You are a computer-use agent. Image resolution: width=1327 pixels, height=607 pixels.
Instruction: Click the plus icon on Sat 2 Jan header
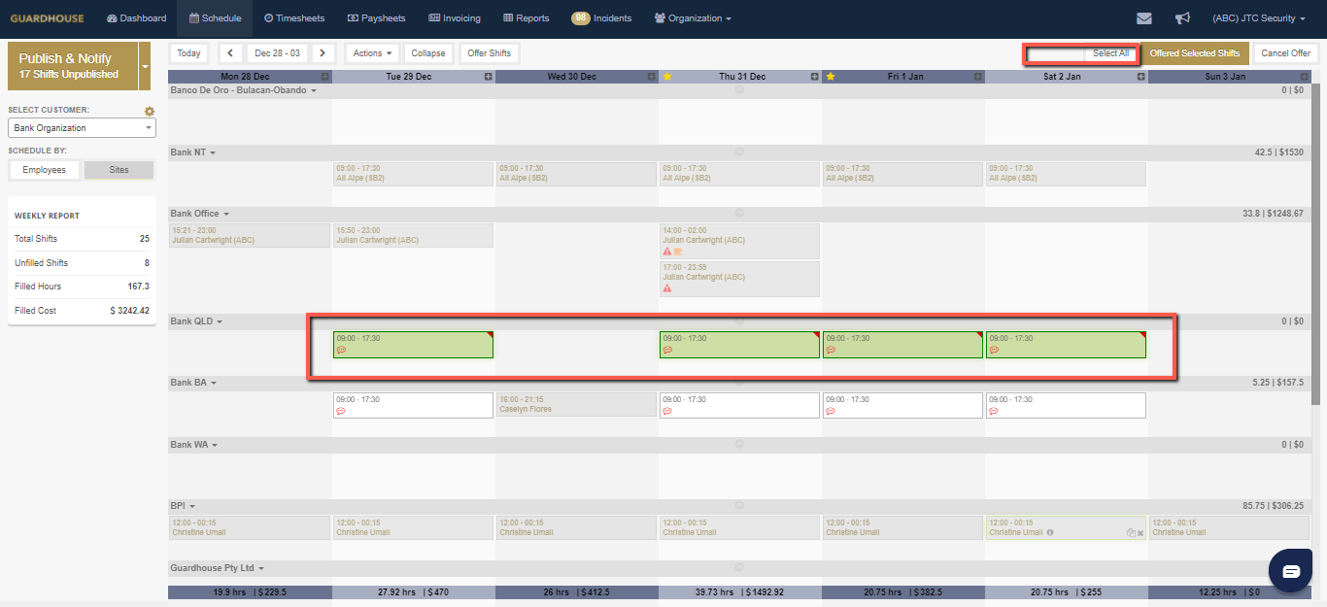pyautogui.click(x=1141, y=77)
